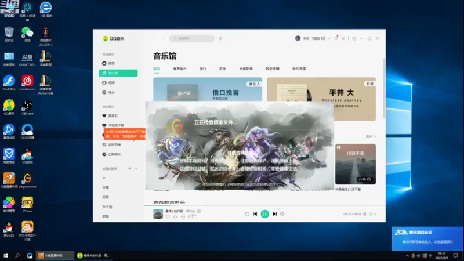Open the skin icon with red dot

click(x=336, y=38)
